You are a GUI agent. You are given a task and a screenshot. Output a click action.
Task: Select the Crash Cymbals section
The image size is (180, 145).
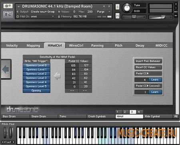pyautogui.click(x=101, y=117)
